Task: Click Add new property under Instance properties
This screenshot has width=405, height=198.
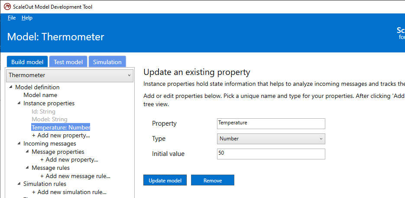Action: click(61, 136)
